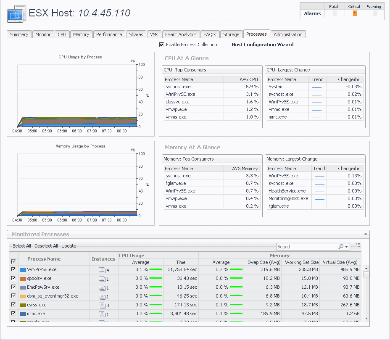Click svchost.exe trend line in CPU Largest Change
Screen dimensions: 390x340
pyautogui.click(x=316, y=95)
